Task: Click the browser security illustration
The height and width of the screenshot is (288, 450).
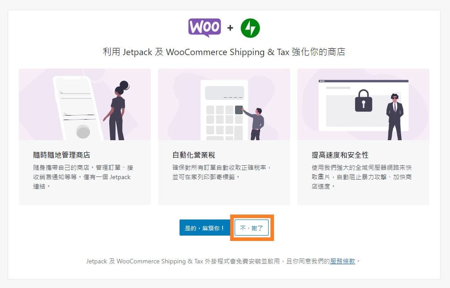Action: coord(363,104)
